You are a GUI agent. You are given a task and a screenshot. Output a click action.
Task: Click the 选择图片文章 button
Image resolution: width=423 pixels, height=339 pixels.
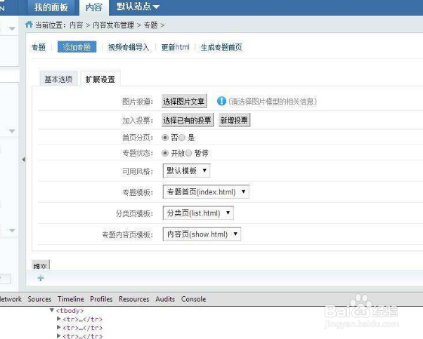184,101
